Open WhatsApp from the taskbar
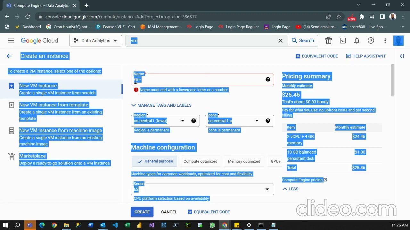The width and height of the screenshot is (410, 230). 212,225
